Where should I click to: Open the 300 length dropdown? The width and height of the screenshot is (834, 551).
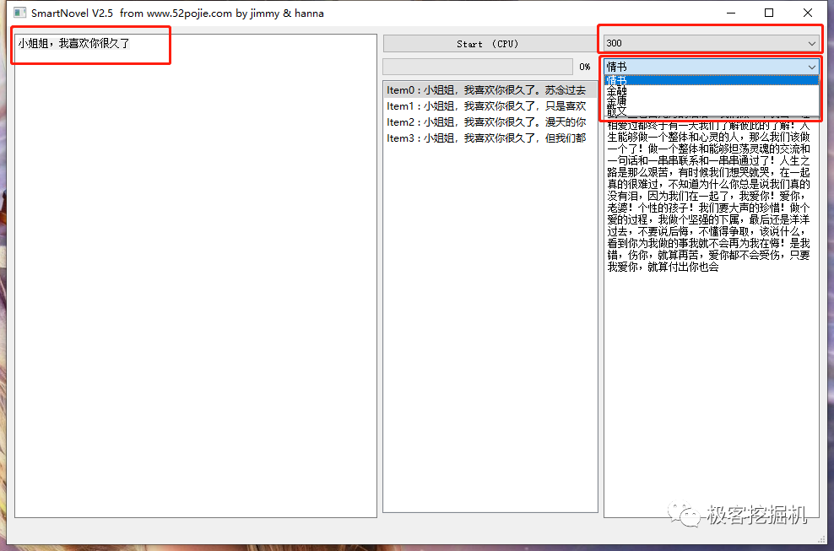click(x=711, y=43)
